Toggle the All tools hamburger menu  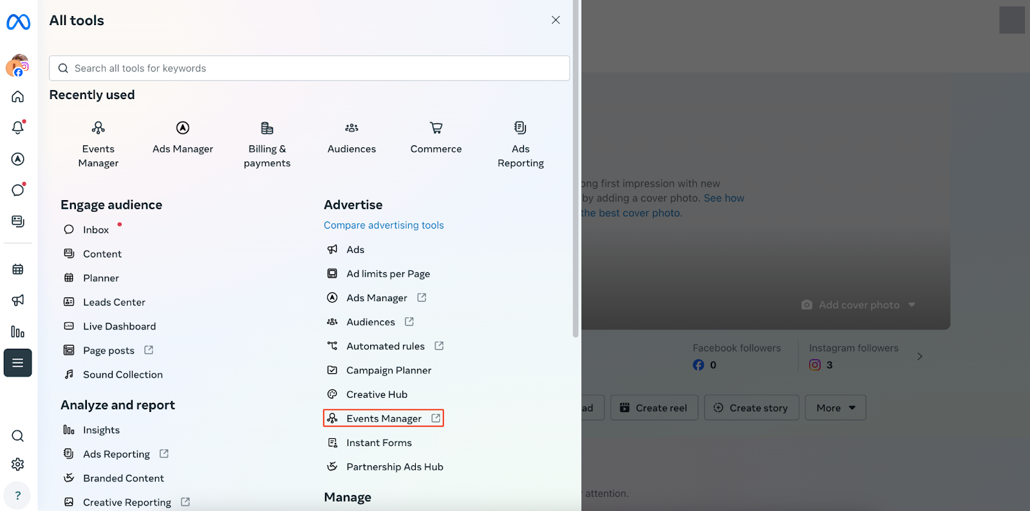18,363
